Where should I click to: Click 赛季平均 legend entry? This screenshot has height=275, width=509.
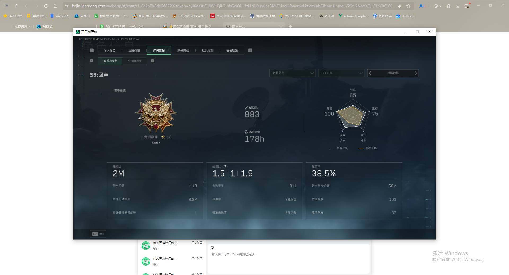coord(339,148)
